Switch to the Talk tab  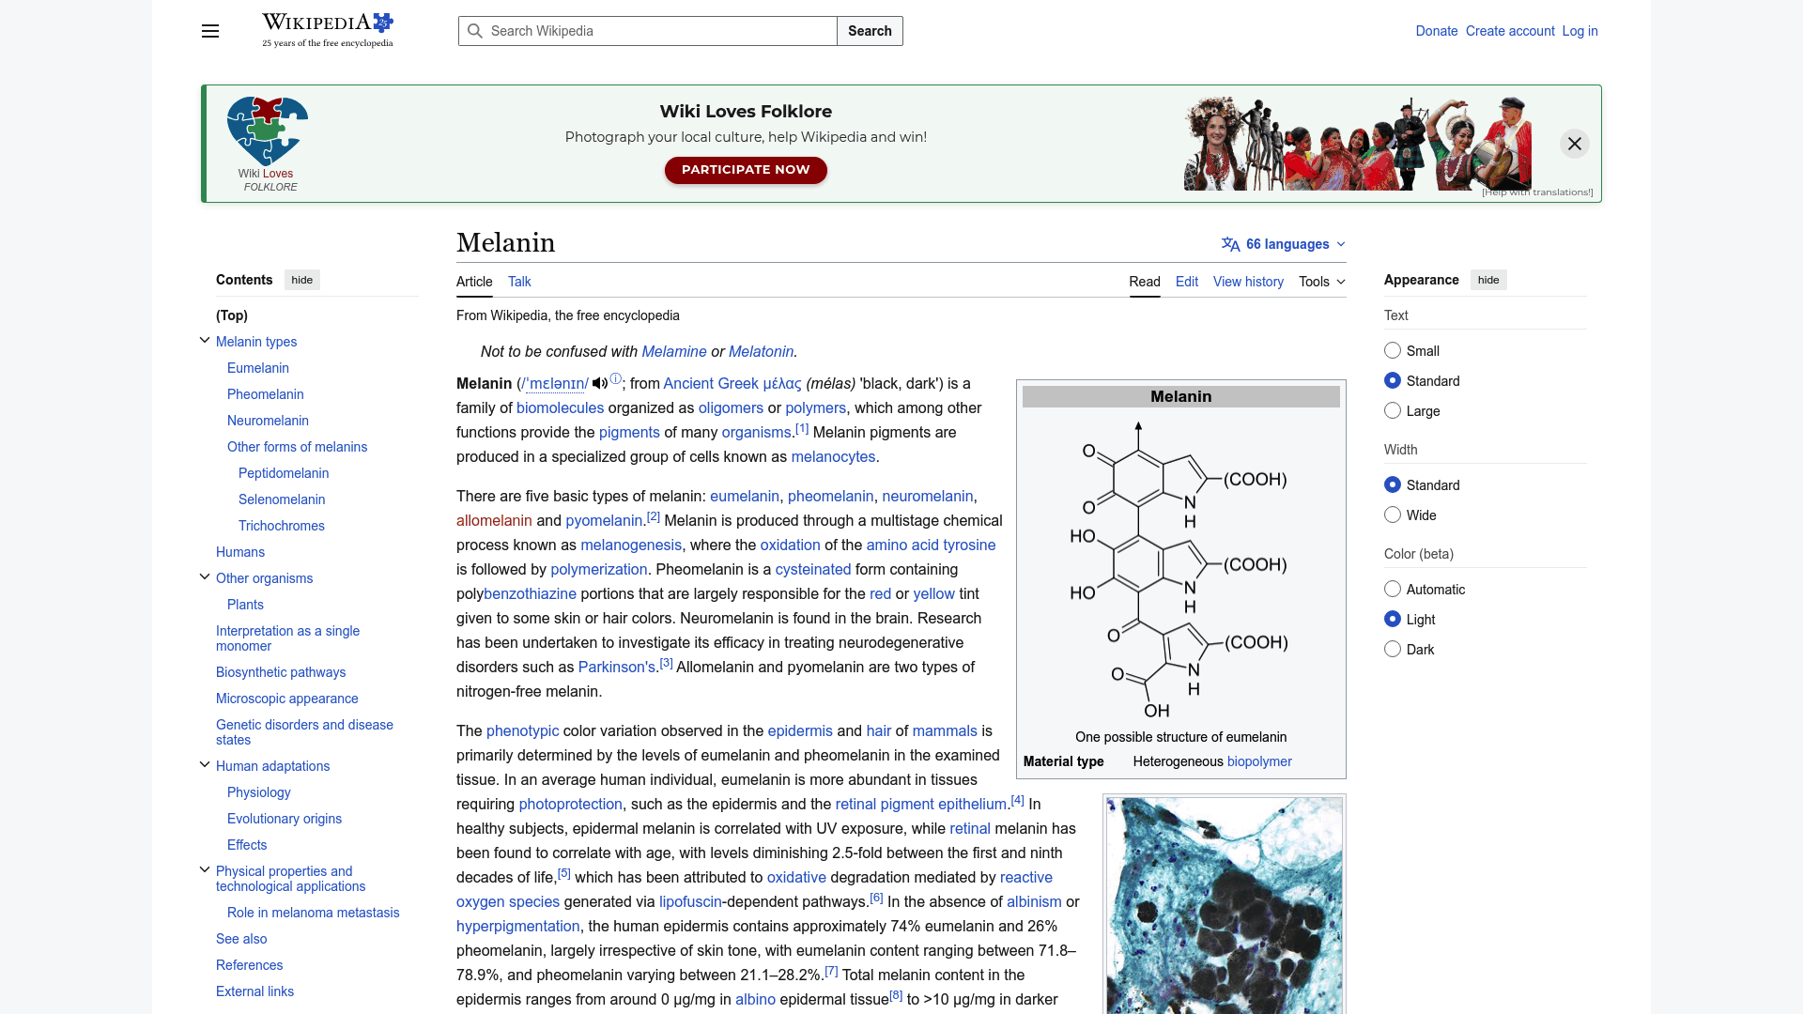point(519,282)
